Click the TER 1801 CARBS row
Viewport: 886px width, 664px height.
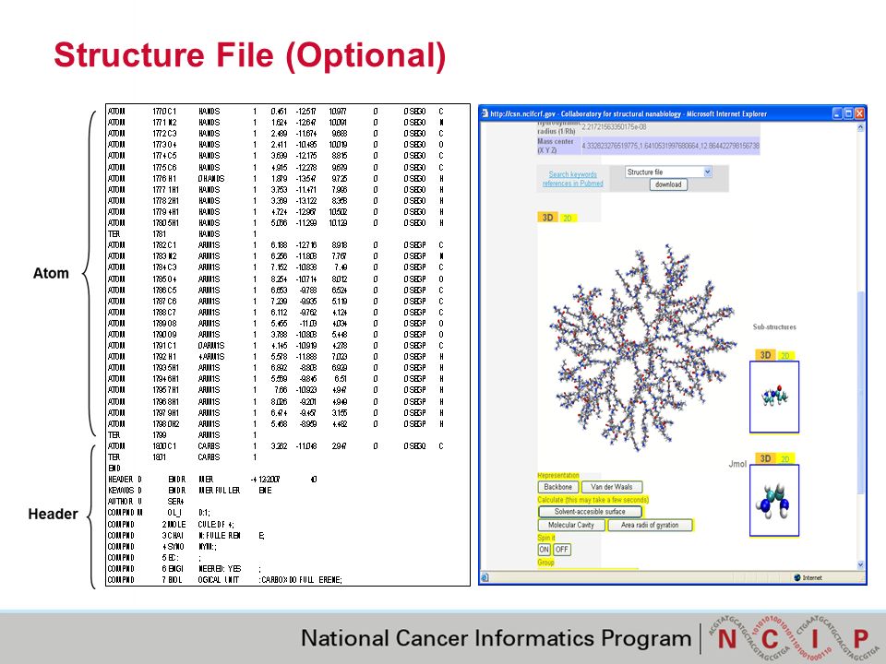pos(182,457)
